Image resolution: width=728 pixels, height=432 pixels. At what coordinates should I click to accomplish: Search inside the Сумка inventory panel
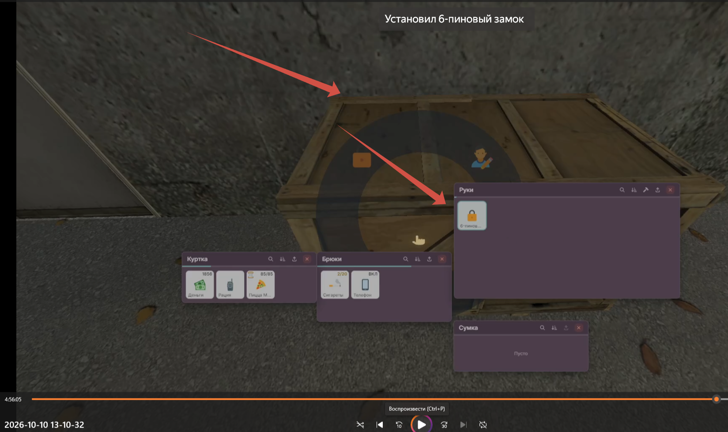(543, 328)
